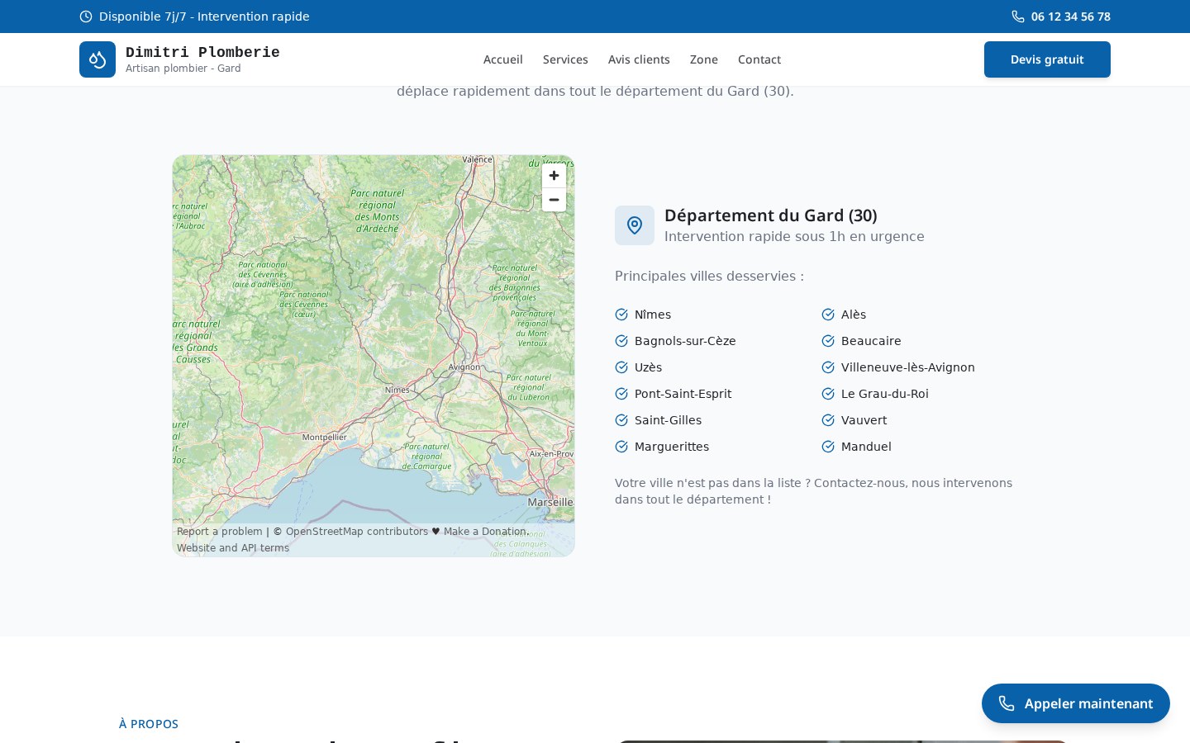The image size is (1190, 743).
Task: Click the Make a Donation link
Action: click(x=485, y=532)
